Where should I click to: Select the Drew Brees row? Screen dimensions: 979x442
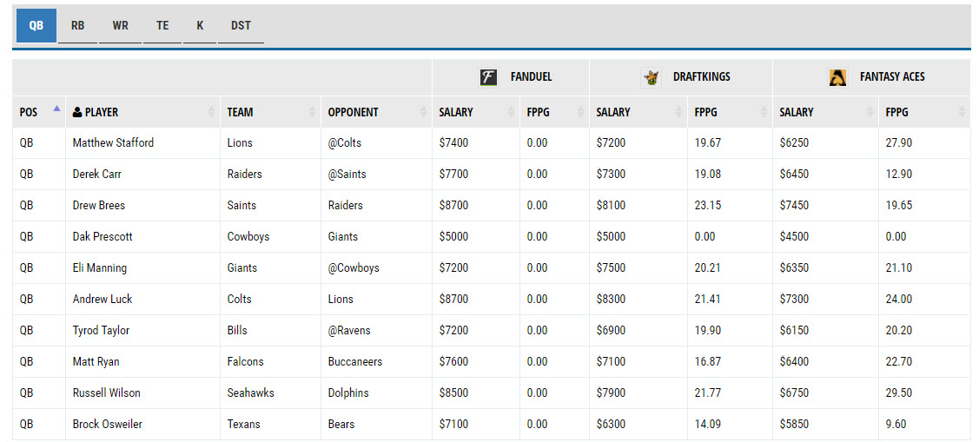[492, 206]
